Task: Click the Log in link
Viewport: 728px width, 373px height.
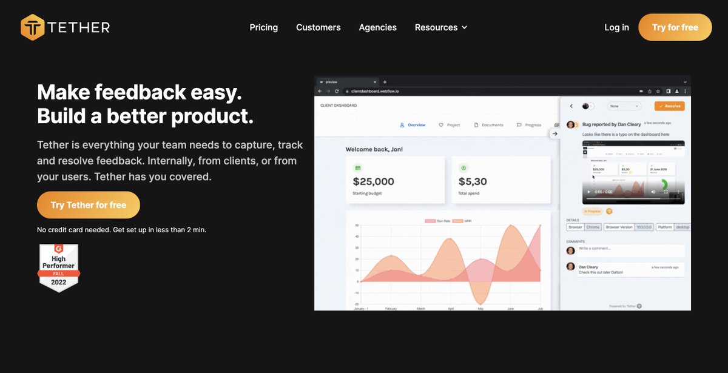Action: point(617,27)
